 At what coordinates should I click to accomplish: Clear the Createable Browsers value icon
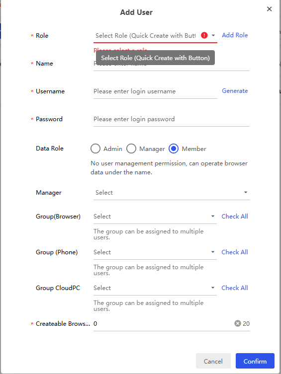238,323
